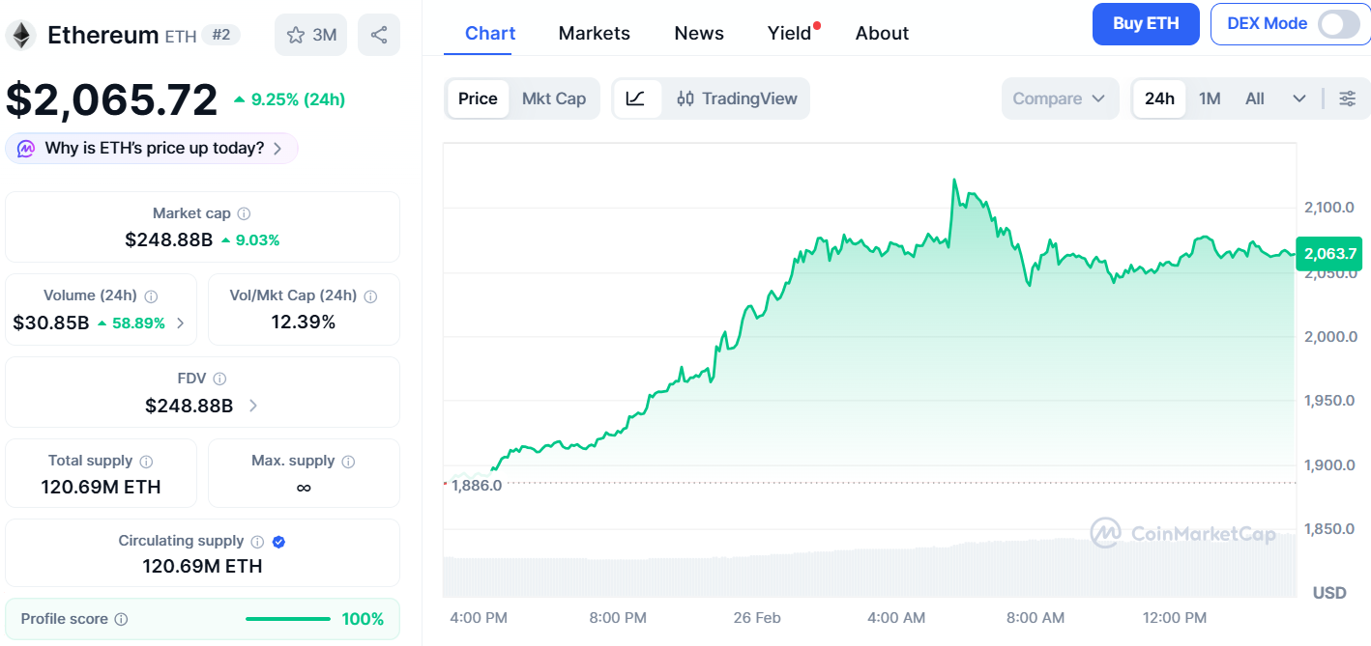
Task: Open the Yield tab
Action: (x=790, y=33)
